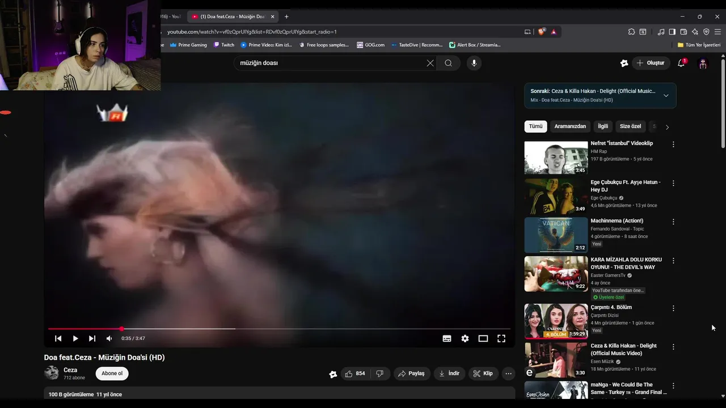
Task: Mute the video volume
Action: tap(109, 338)
